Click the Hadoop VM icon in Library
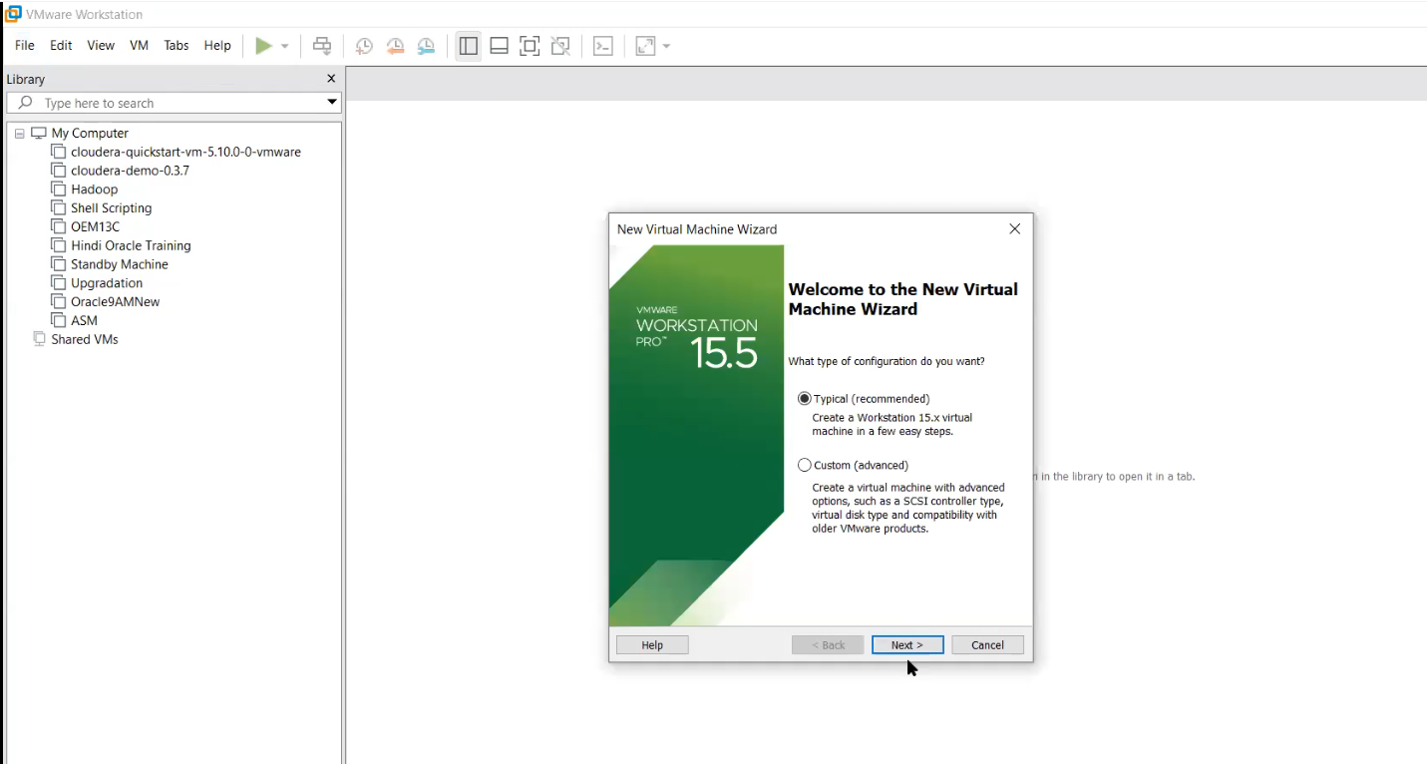 pos(59,190)
